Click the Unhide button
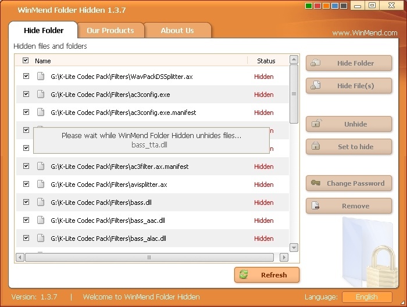Screen dimensions: 407x307 pyautogui.click(x=349, y=124)
